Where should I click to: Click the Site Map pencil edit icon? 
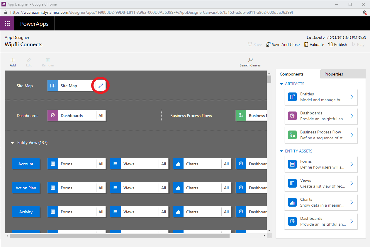101,86
